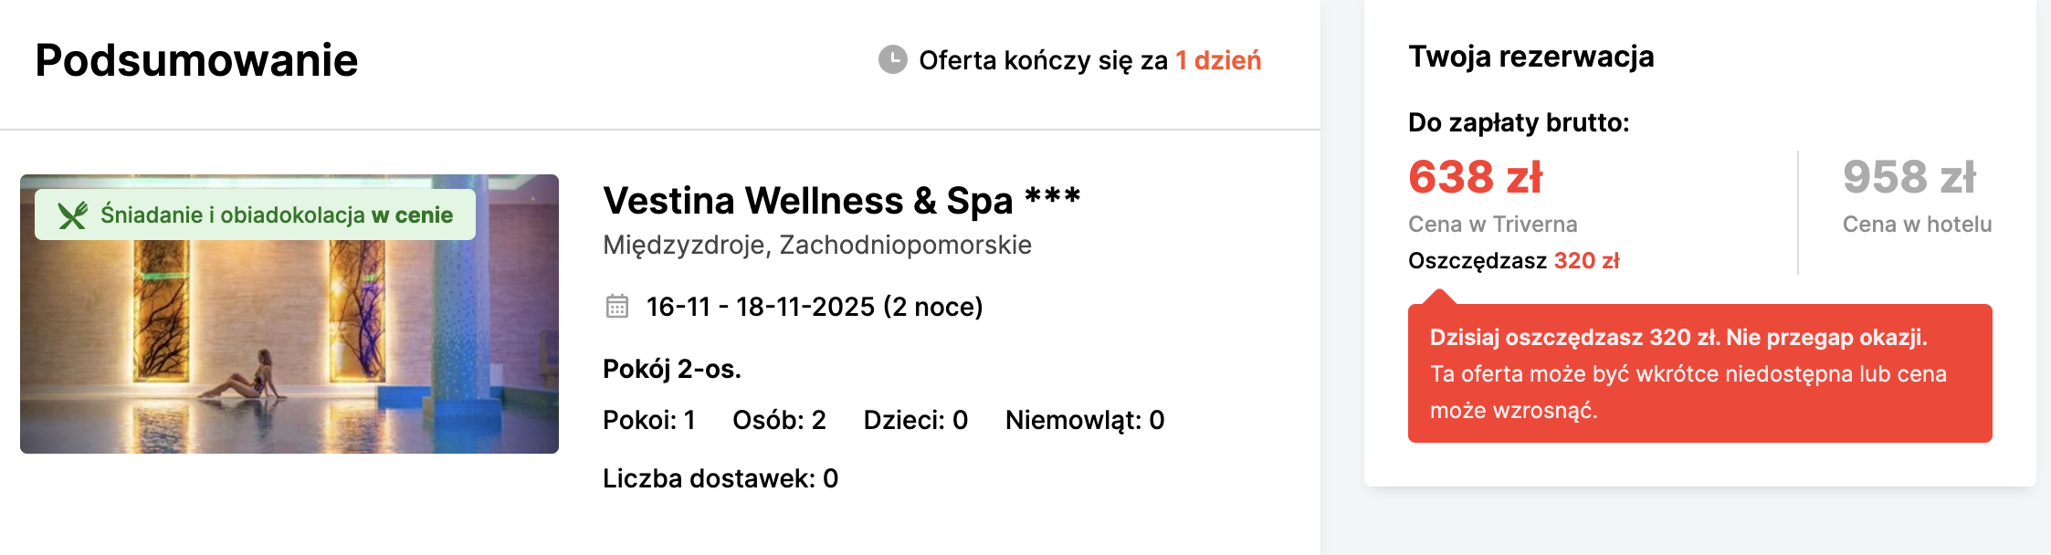Image resolution: width=2051 pixels, height=555 pixels.
Task: Open the Vestina Wellness & Spa hotel name
Action: click(840, 198)
